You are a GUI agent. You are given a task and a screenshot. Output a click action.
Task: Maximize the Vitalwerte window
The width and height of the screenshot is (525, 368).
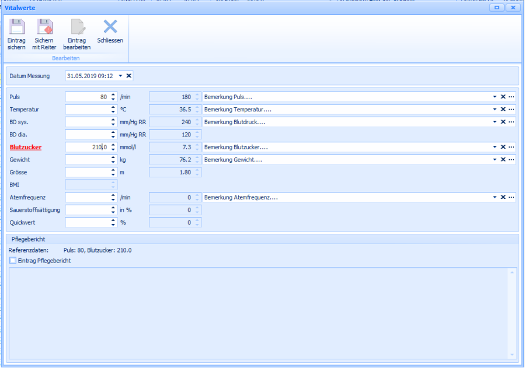point(497,8)
